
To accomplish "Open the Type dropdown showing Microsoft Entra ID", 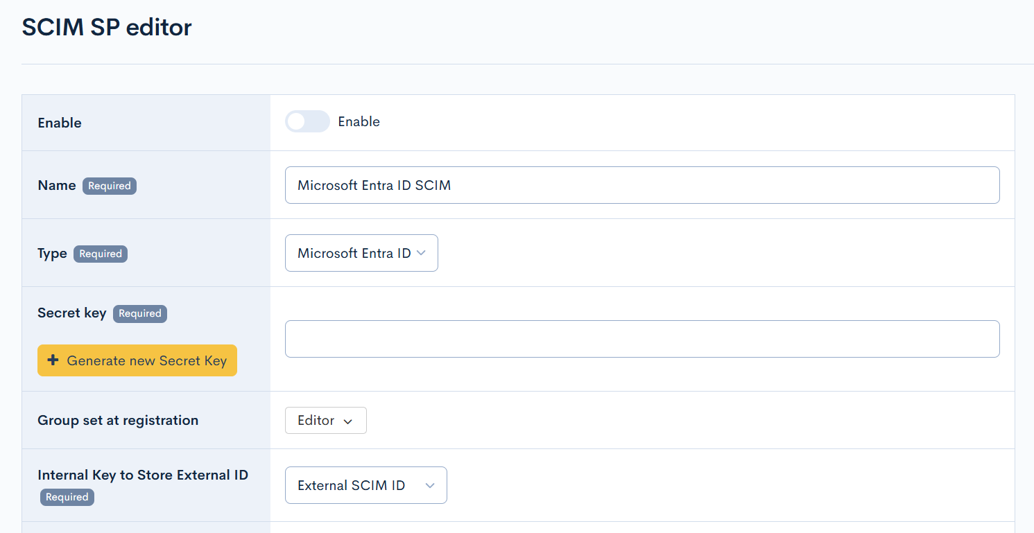I will click(361, 254).
